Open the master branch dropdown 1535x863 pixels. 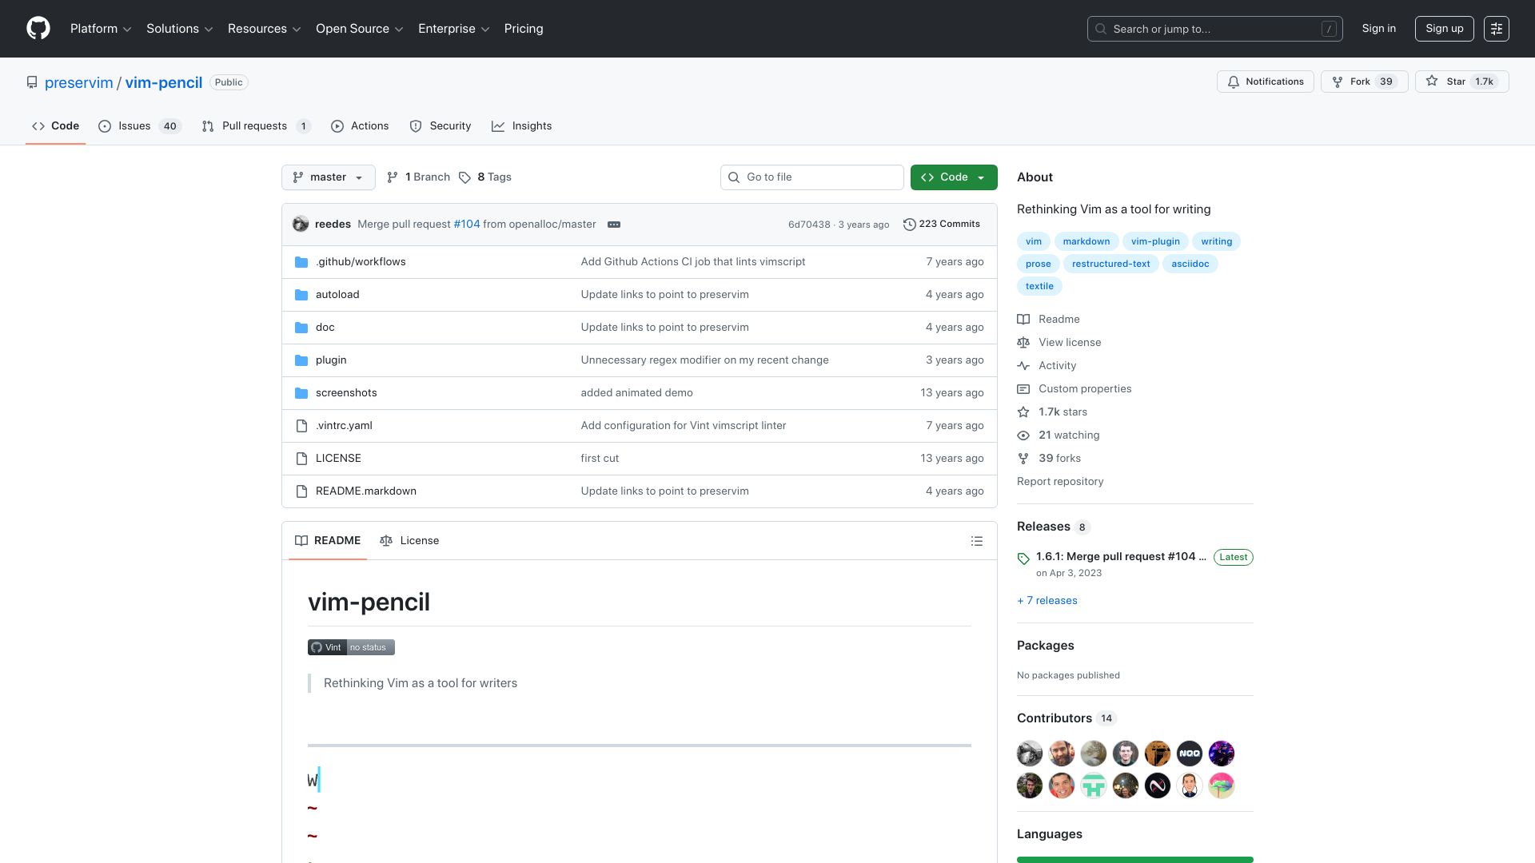(x=328, y=177)
